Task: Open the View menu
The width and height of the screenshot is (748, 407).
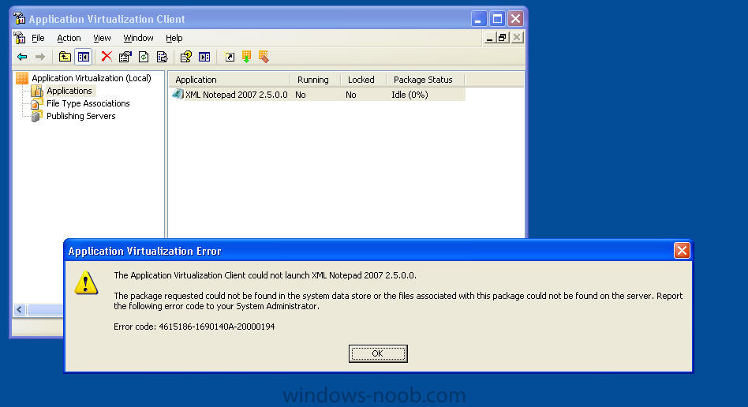Action: (102, 38)
